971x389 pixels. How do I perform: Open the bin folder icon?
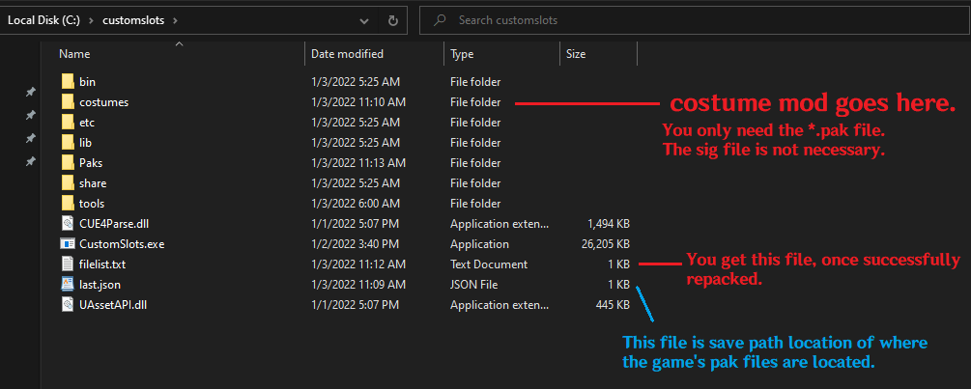pos(69,82)
